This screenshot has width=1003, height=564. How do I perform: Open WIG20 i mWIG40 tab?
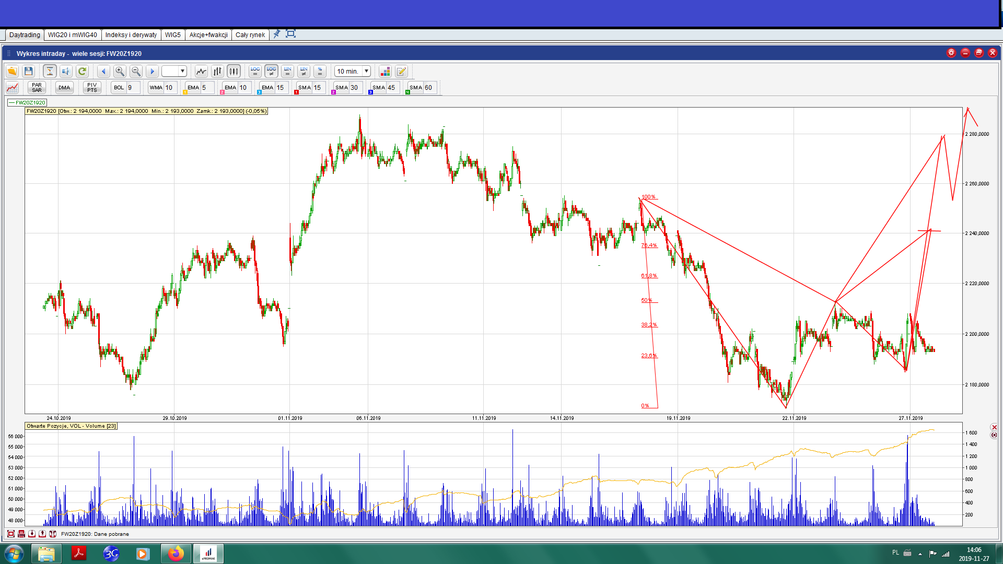(x=72, y=35)
